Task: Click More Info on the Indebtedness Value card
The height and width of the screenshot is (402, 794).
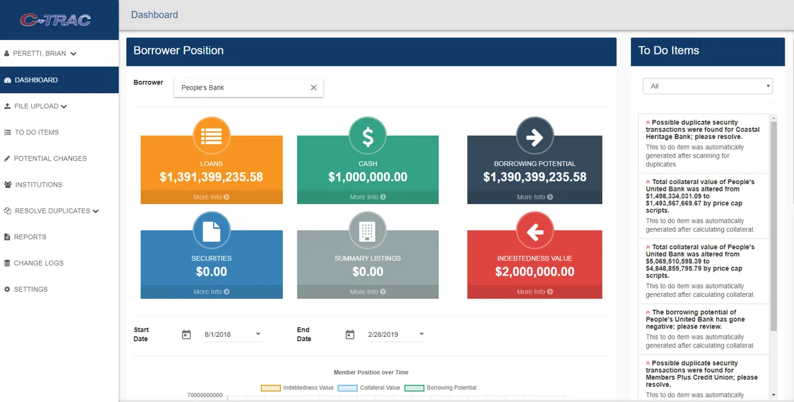Action: click(x=534, y=292)
